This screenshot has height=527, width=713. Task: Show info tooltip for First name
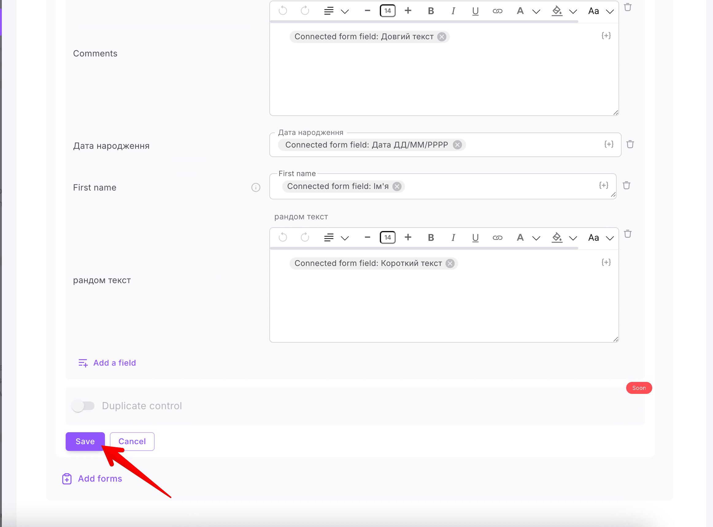click(256, 187)
